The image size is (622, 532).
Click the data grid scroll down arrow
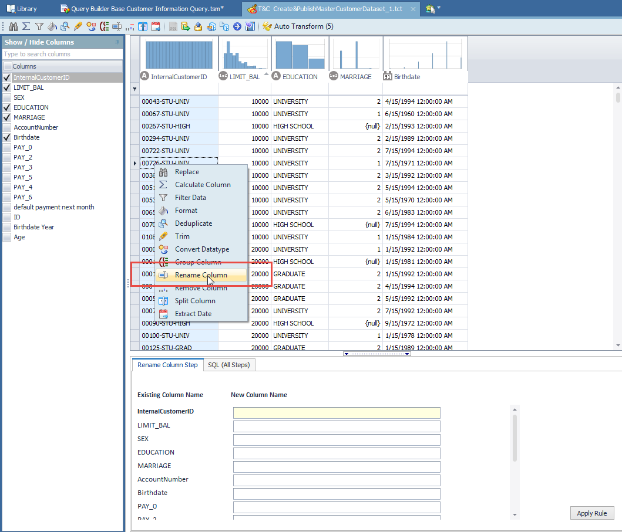tap(618, 345)
